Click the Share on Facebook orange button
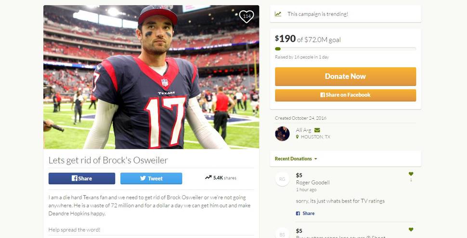Screen dimensions: 467x238 tap(346, 95)
